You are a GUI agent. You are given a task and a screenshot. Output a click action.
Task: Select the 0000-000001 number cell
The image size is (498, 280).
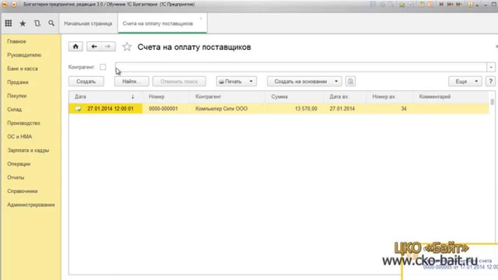coord(166,108)
